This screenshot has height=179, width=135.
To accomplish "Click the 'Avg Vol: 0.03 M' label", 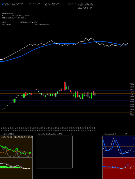I will coord(86,5).
